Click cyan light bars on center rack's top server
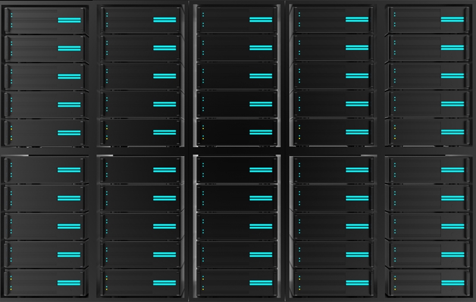 pos(260,20)
